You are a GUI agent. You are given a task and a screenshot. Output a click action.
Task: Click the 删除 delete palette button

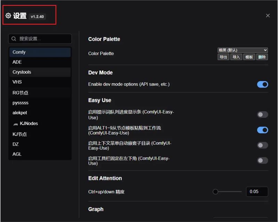coord(262,57)
